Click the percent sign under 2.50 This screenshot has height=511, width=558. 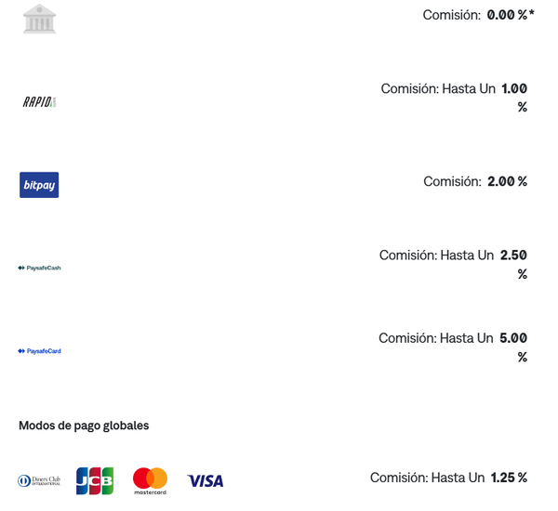[523, 274]
